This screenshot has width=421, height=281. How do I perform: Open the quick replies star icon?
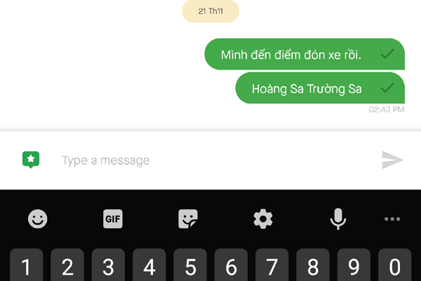[31, 159]
